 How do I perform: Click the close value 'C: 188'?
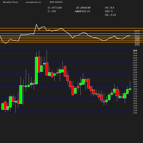pyautogui.click(x=52, y=11)
